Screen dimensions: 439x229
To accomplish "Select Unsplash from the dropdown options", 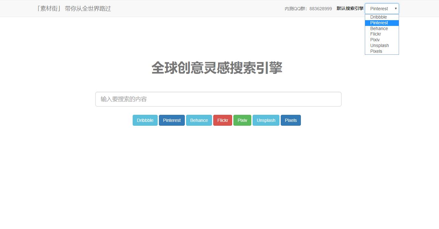I will coord(380,45).
